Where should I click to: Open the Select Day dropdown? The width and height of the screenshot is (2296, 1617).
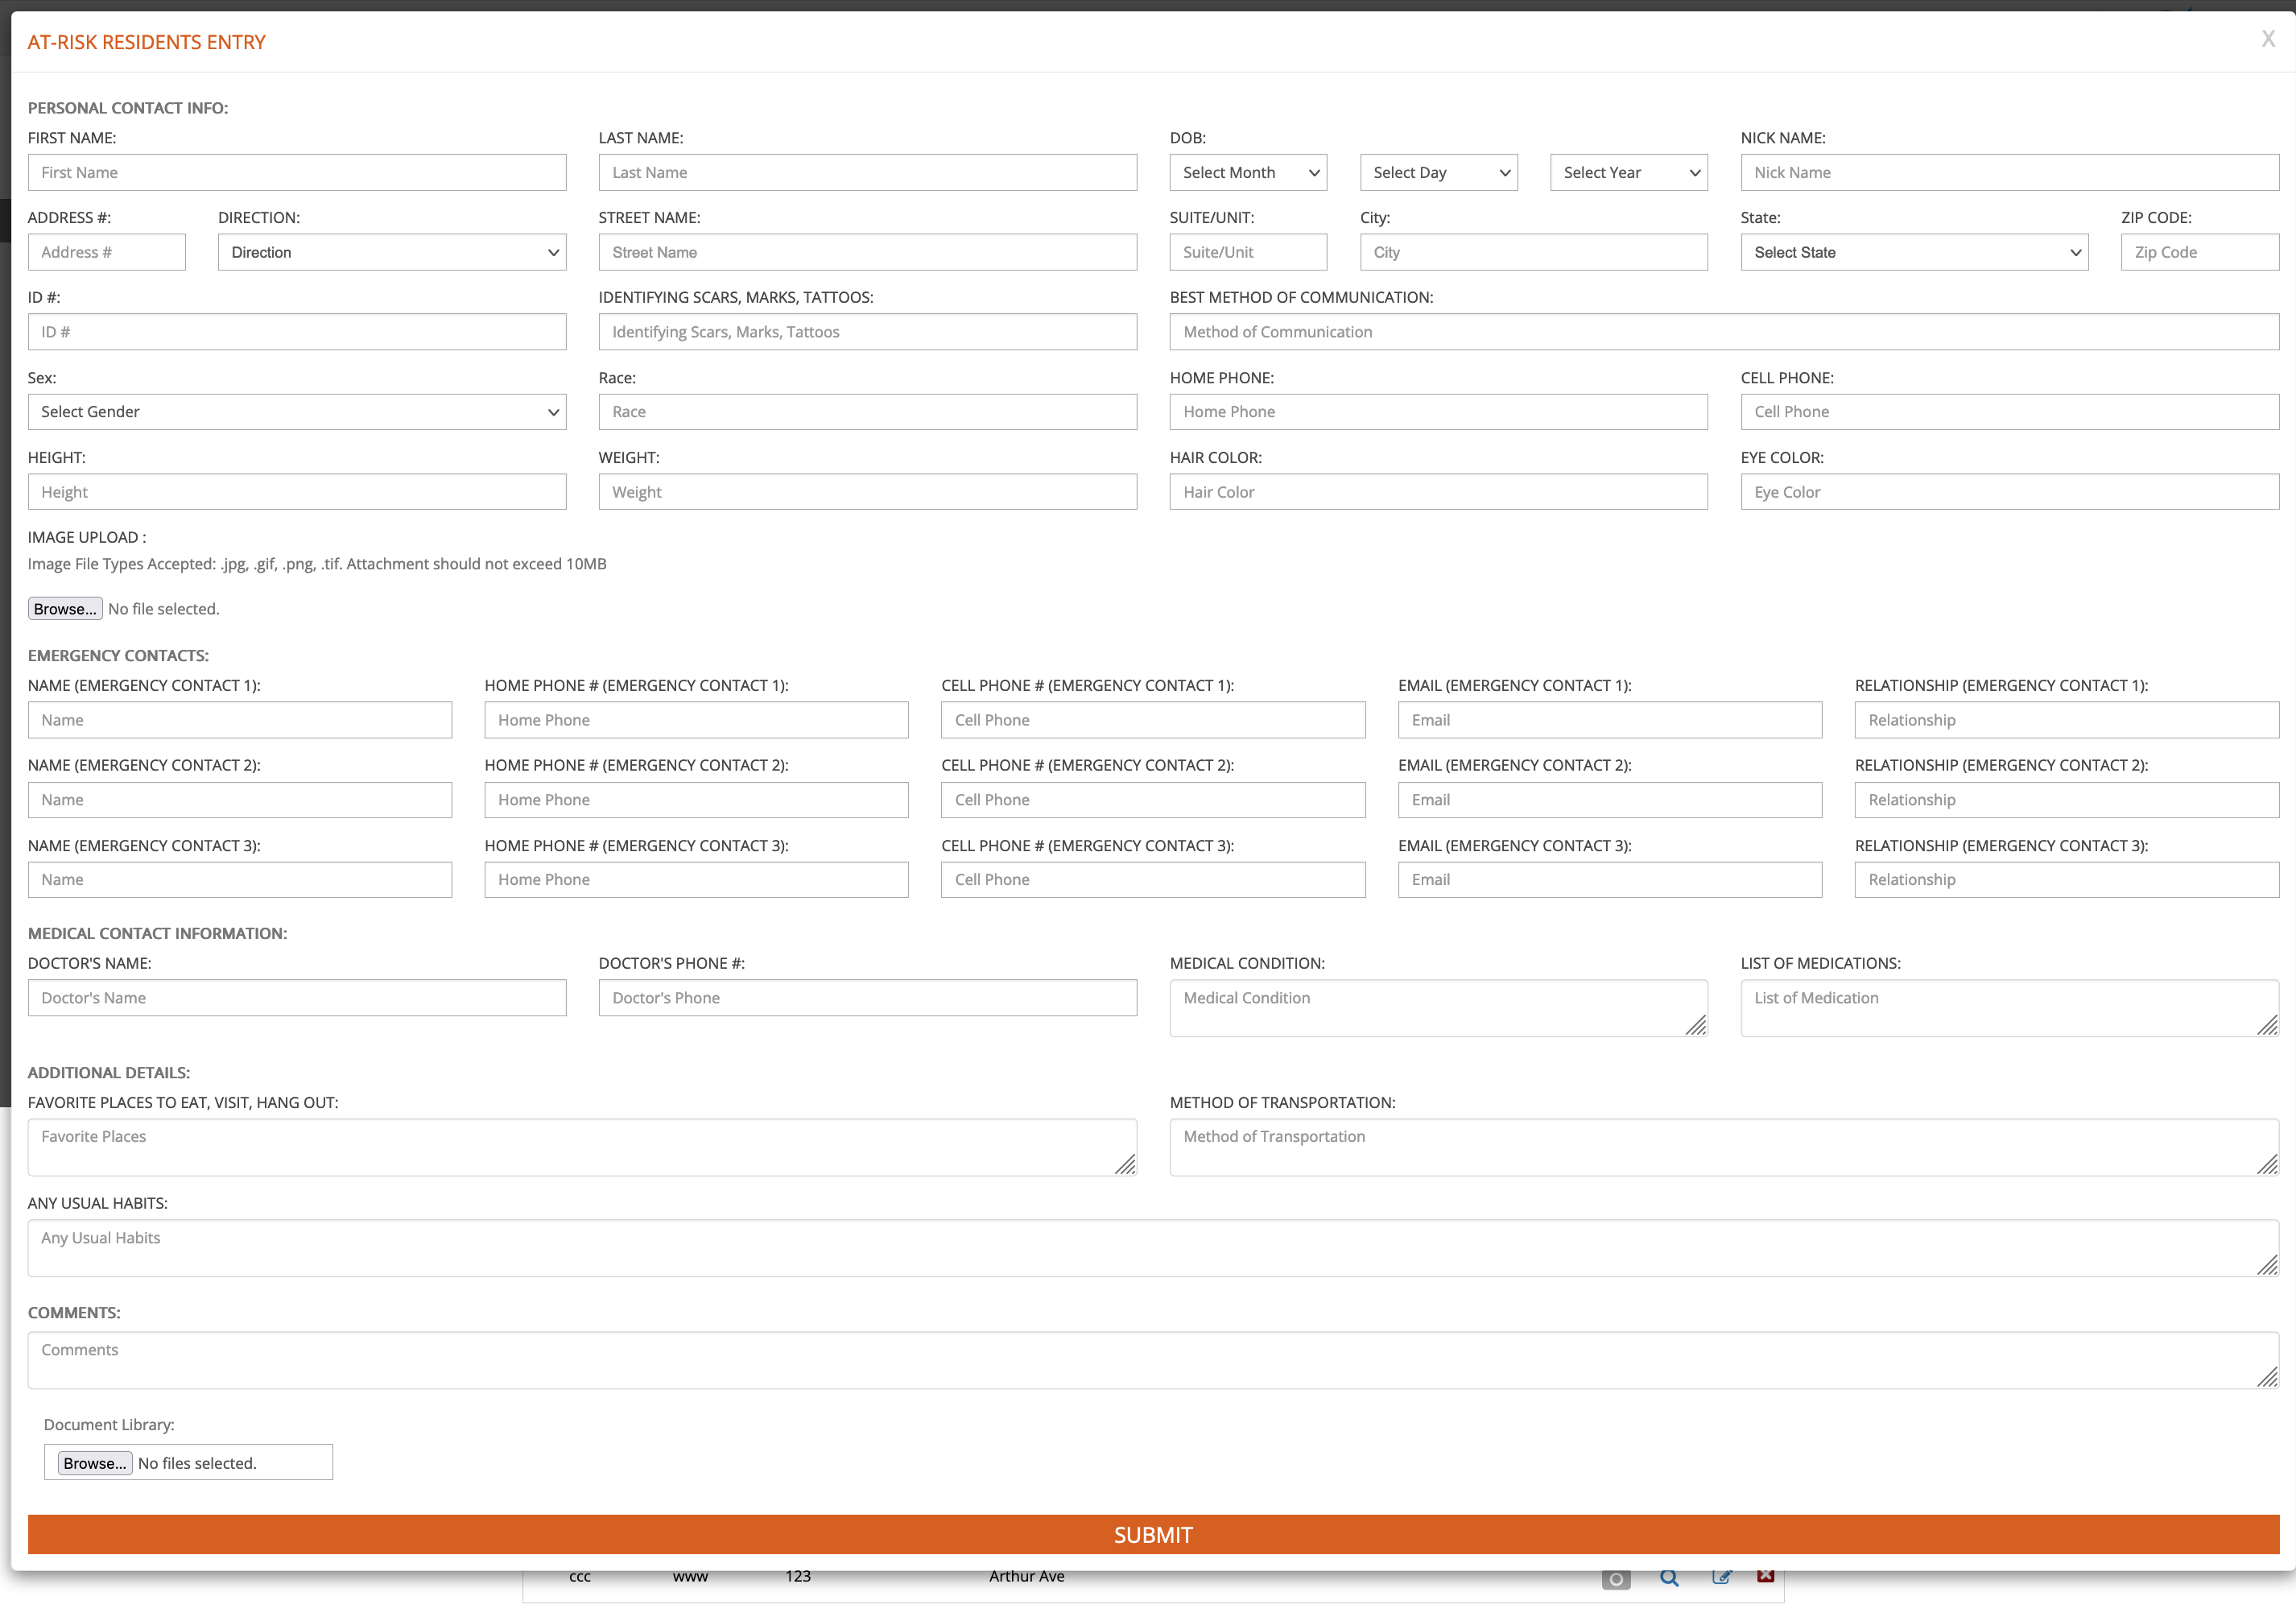click(x=1438, y=172)
